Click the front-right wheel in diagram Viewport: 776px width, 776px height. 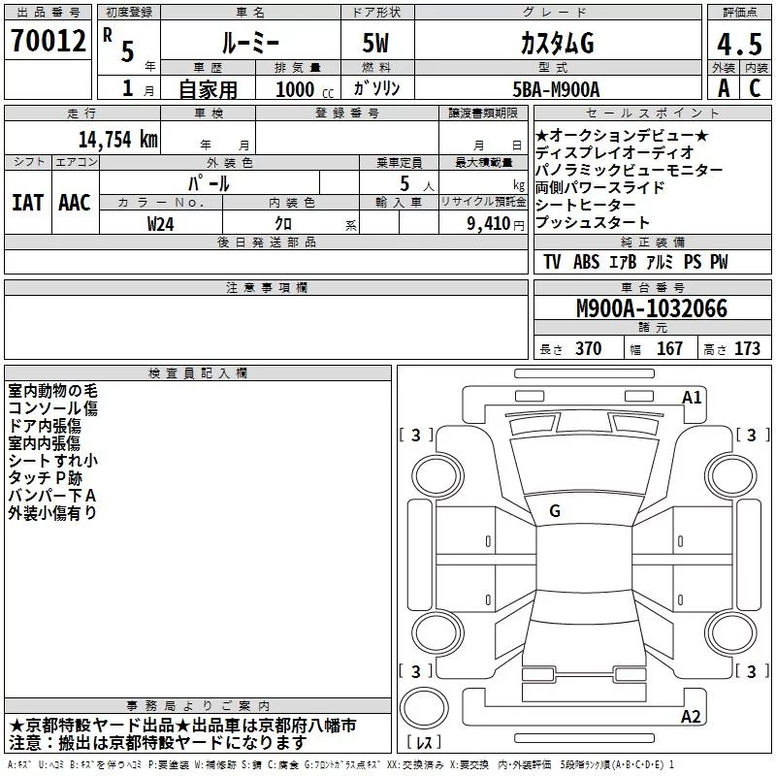point(731,476)
